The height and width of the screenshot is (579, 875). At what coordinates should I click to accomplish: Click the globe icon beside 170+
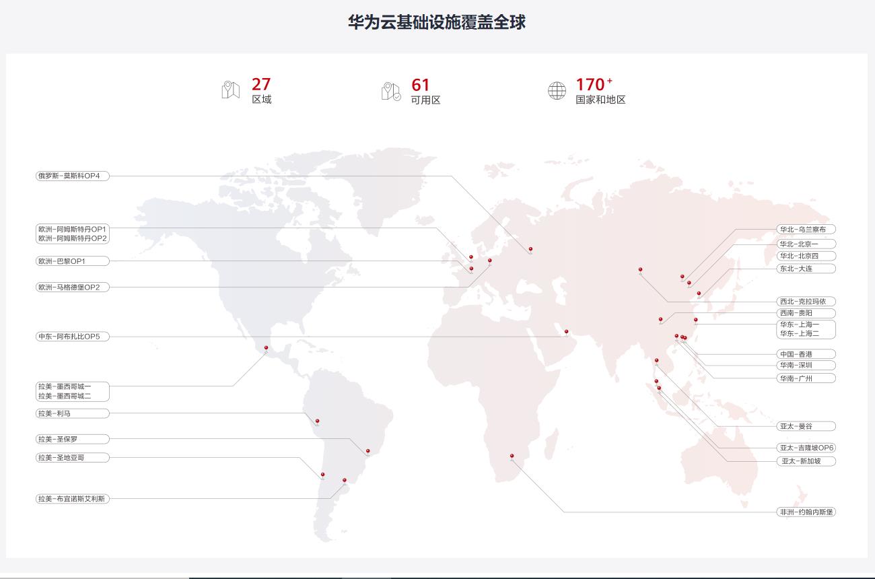pyautogui.click(x=557, y=91)
